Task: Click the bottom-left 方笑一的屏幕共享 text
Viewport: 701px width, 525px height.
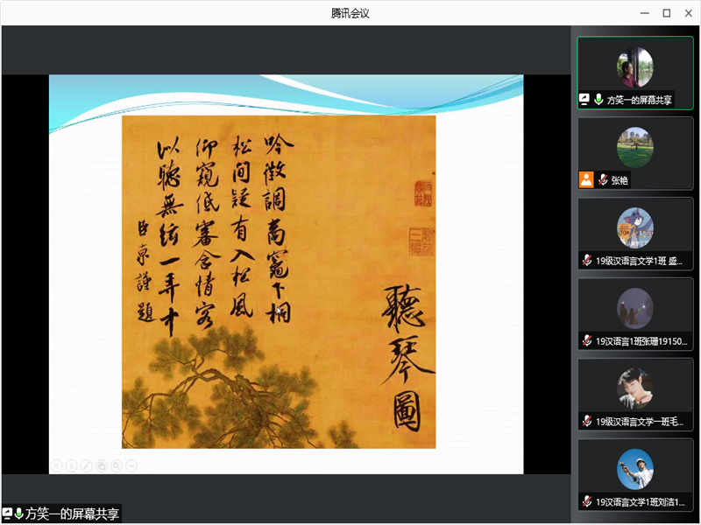Action: pyautogui.click(x=72, y=514)
